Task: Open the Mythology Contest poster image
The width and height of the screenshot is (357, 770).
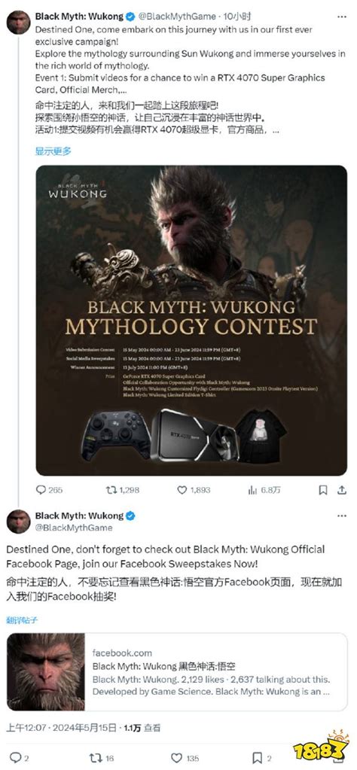Action: (191, 320)
